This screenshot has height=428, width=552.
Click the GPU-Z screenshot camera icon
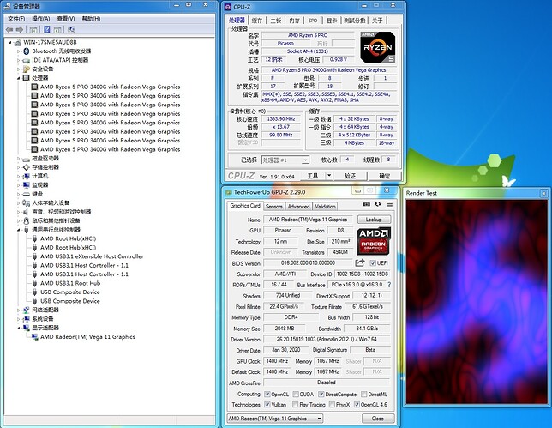tap(366, 204)
